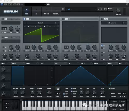Screen dimensions: 129x111
Task: Click the OSC A wavetable edit pencil icon
Action: 57,29
